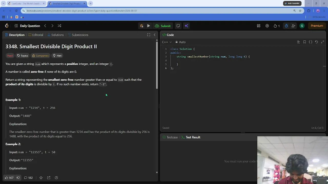Star the problem as favorite
Screen dimensions: 328x184
click(x=41, y=178)
